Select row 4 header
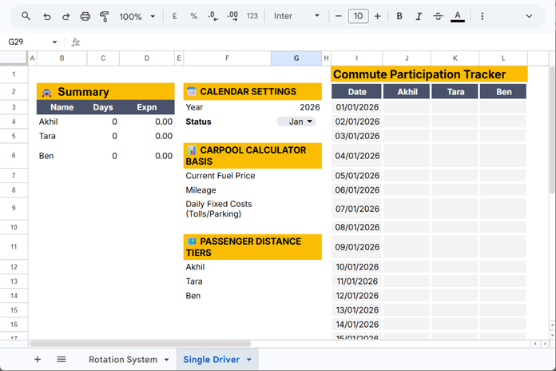 pyautogui.click(x=14, y=122)
